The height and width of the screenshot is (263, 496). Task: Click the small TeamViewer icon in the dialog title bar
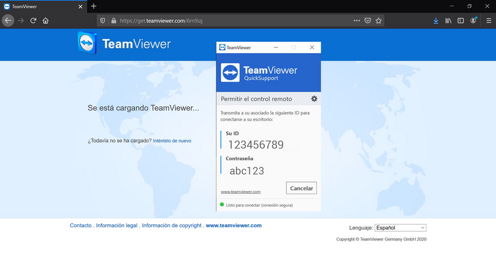point(222,47)
